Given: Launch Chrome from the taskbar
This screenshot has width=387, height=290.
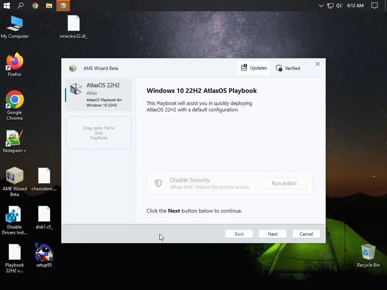Looking at the screenshot, I should click(35, 5).
